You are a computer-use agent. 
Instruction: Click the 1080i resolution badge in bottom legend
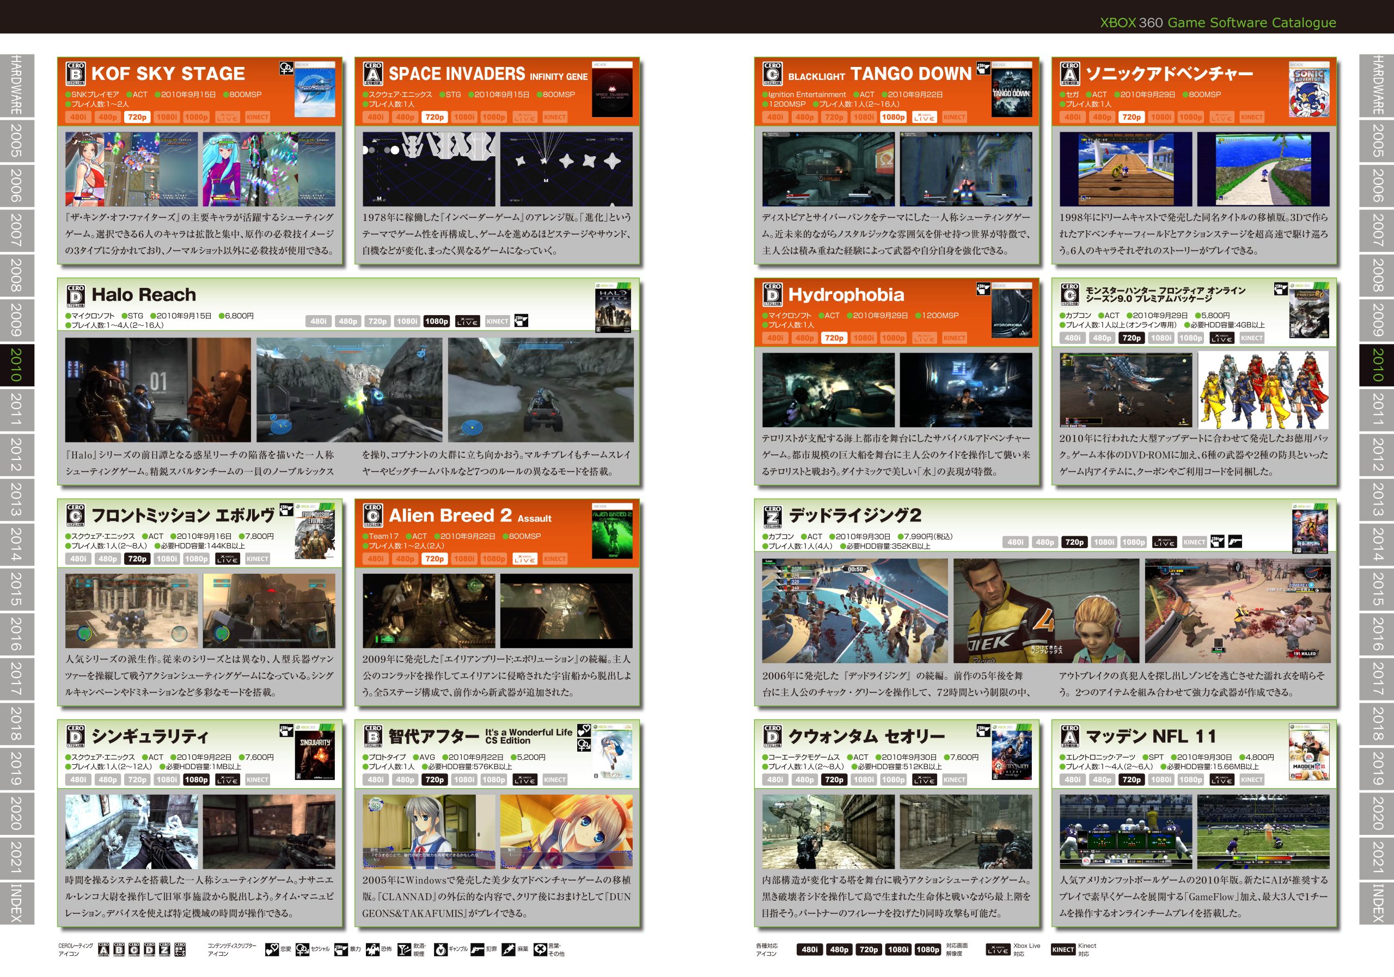click(898, 950)
